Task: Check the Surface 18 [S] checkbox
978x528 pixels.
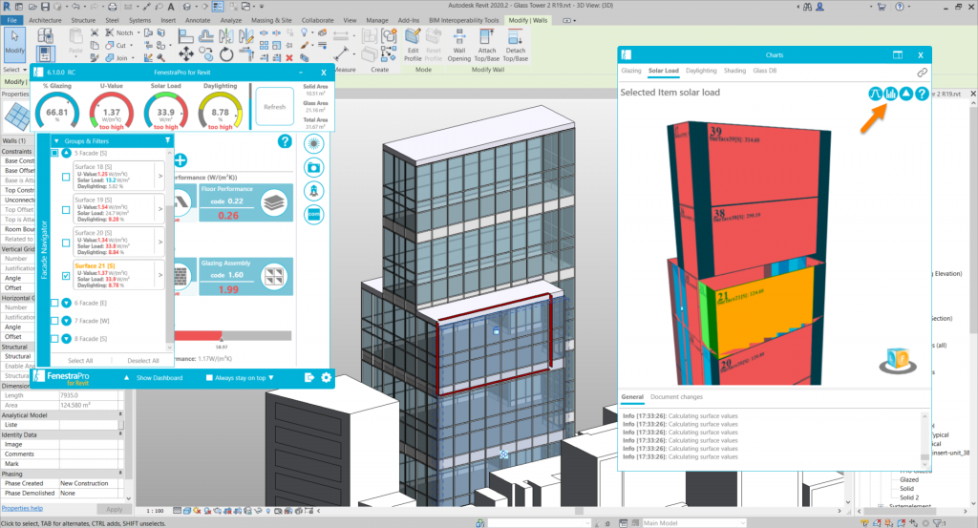Action: (x=66, y=177)
